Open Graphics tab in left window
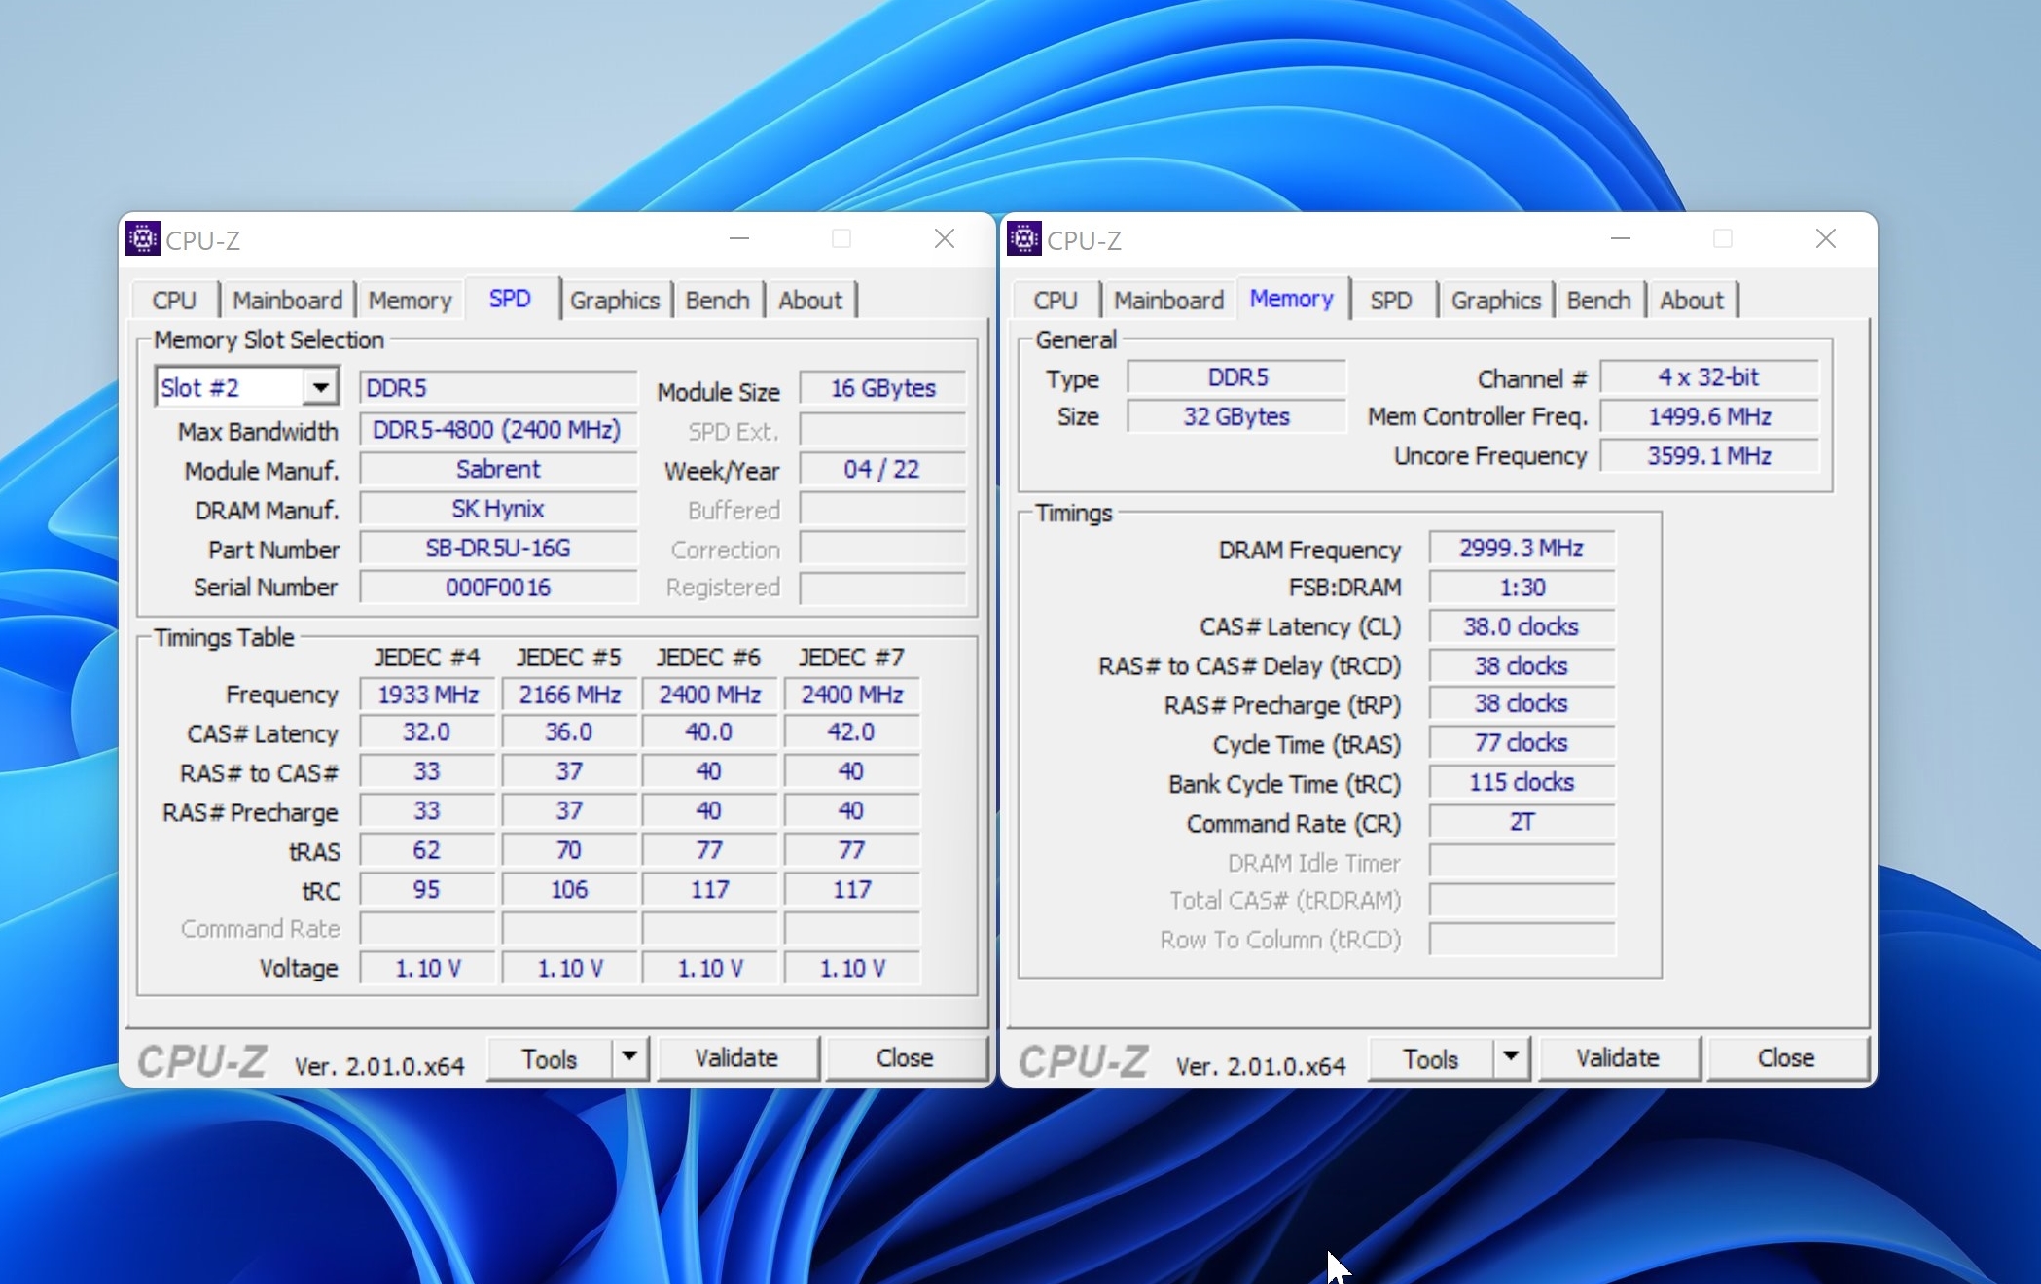The image size is (2041, 1284). point(615,301)
